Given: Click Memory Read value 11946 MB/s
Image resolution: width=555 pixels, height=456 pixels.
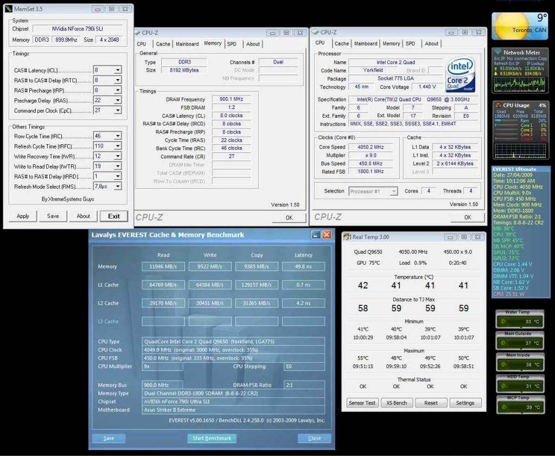Looking at the screenshot, I should [163, 266].
